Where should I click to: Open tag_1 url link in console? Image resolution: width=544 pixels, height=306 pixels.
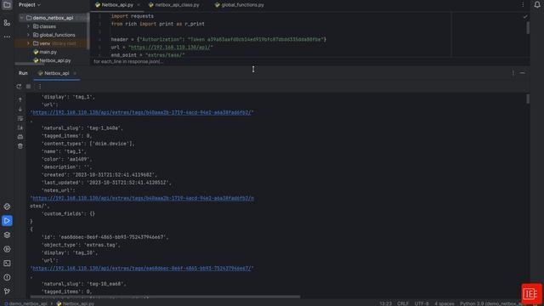tap(142, 112)
